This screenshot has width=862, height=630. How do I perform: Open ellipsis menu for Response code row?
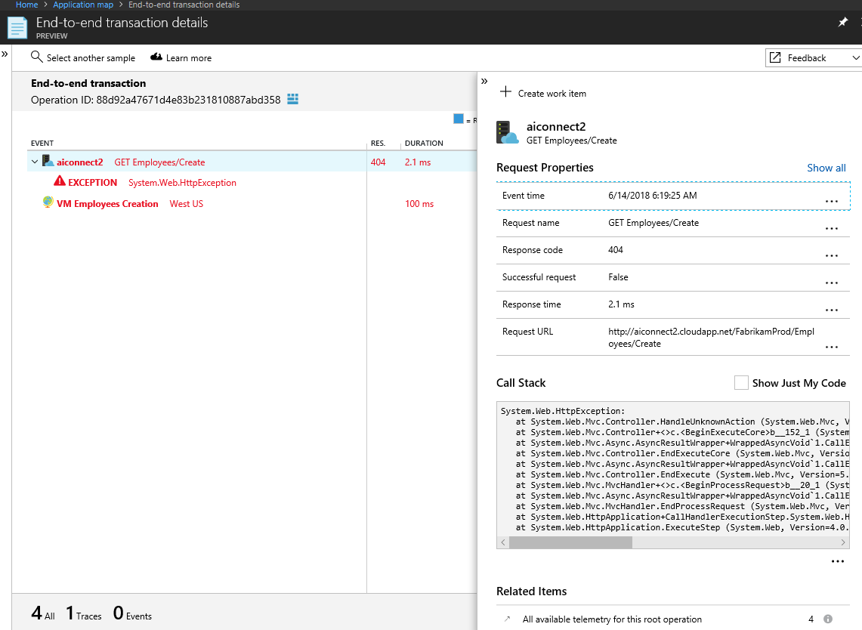(832, 255)
